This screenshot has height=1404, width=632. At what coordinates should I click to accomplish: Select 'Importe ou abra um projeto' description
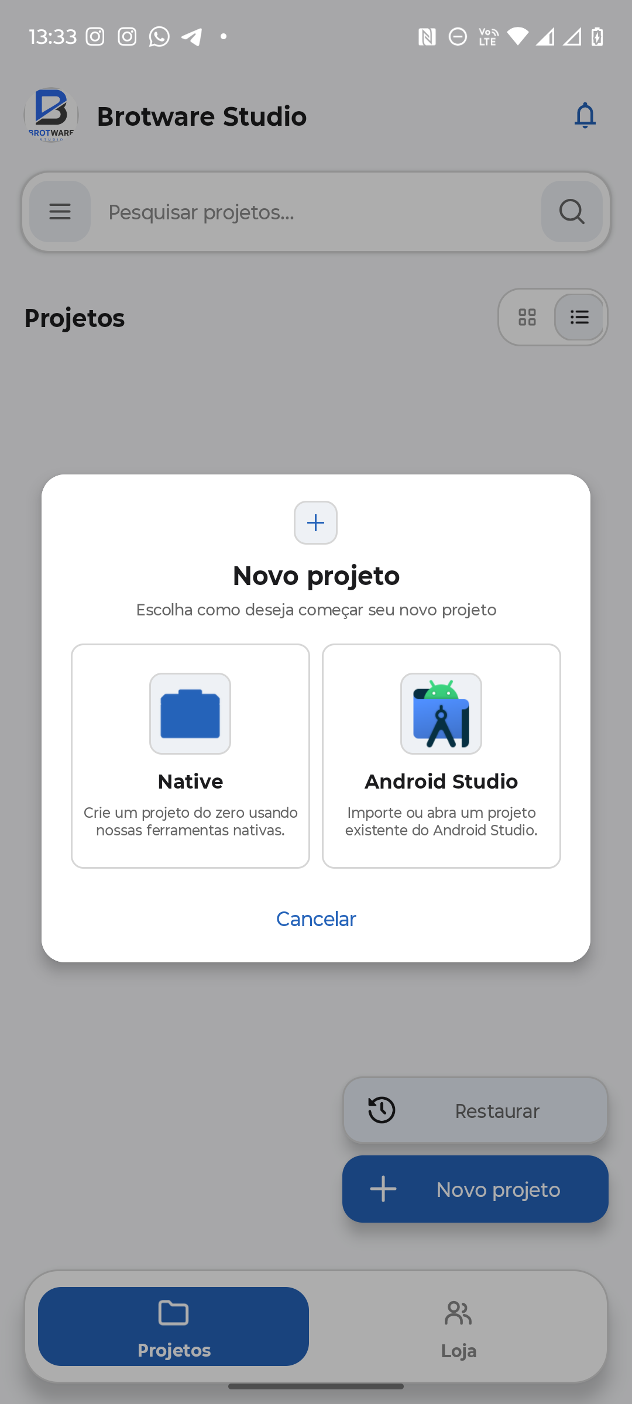click(x=441, y=821)
